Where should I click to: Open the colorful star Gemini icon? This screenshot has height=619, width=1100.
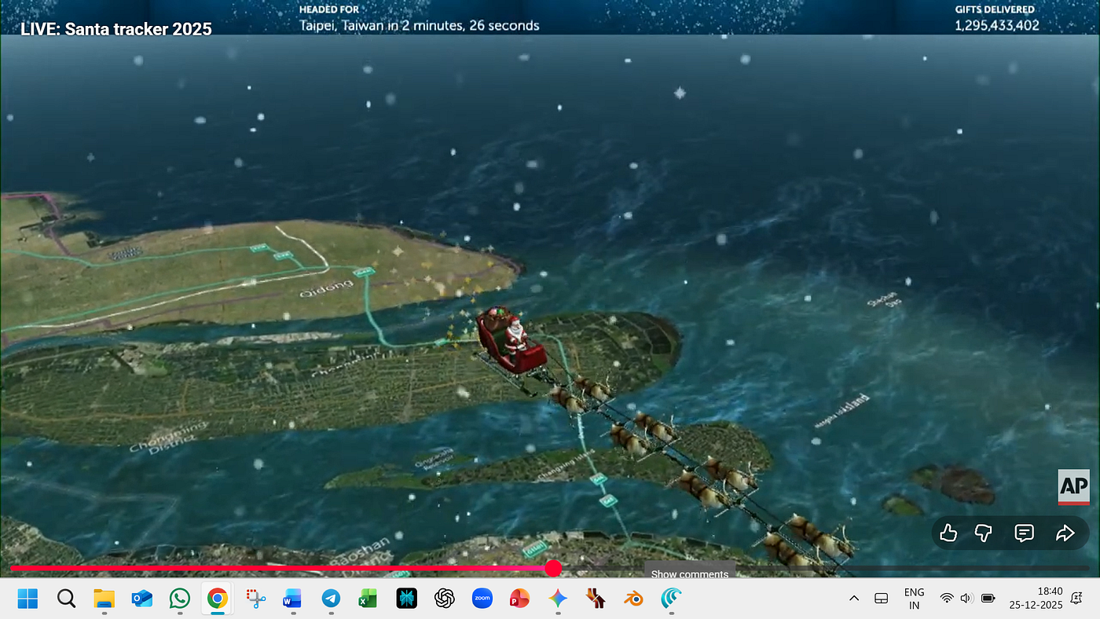coord(558,599)
